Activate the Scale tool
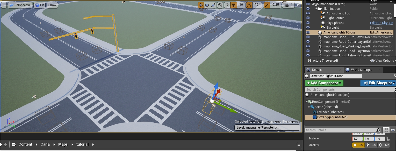Image resolution: width=396 pixels, height=151 pixels. [x=213, y=5]
